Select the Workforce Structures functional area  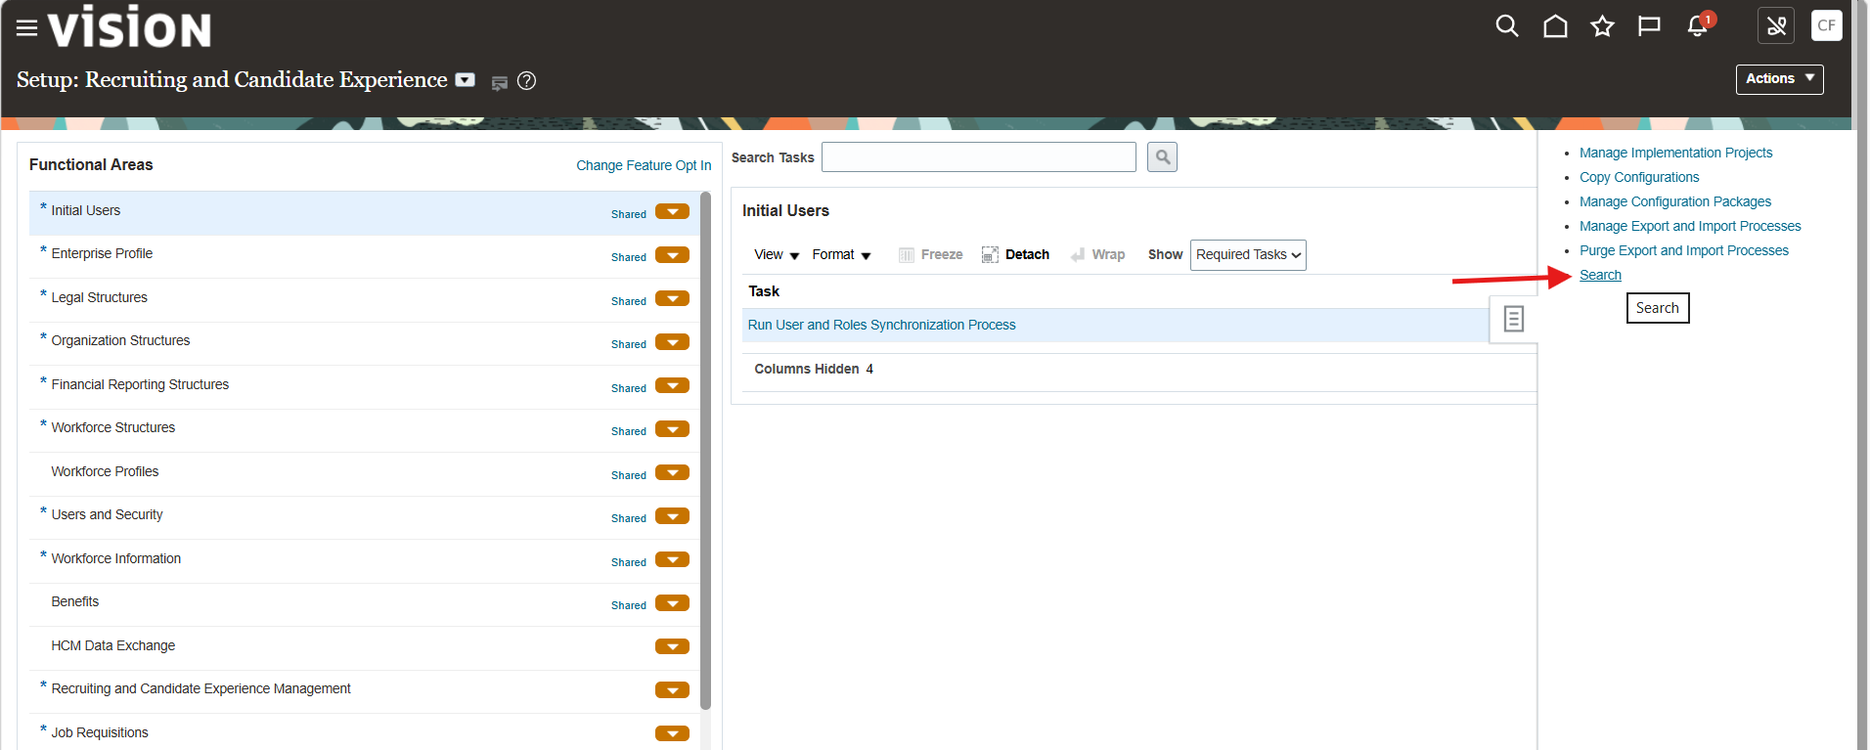[x=113, y=428]
